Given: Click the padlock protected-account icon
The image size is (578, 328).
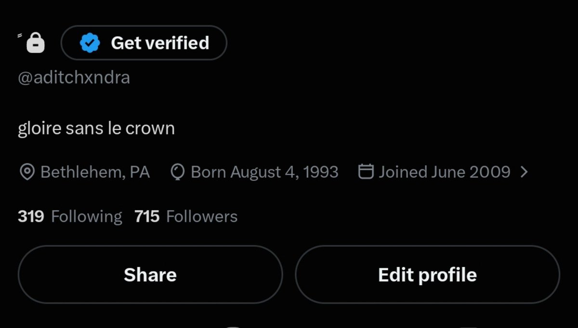Looking at the screenshot, I should pyautogui.click(x=35, y=43).
